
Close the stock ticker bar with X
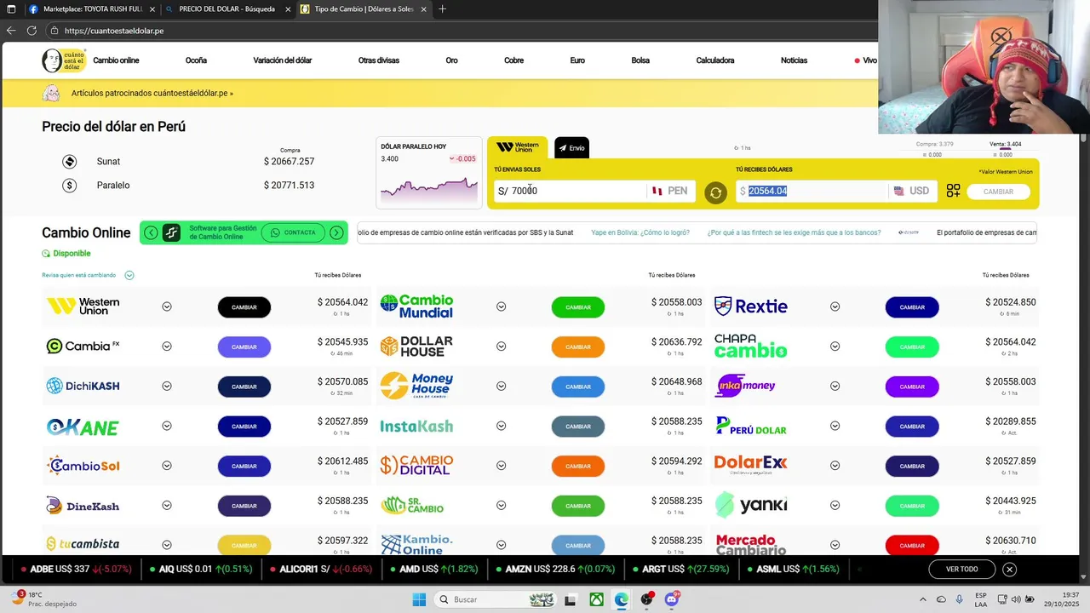1009,569
